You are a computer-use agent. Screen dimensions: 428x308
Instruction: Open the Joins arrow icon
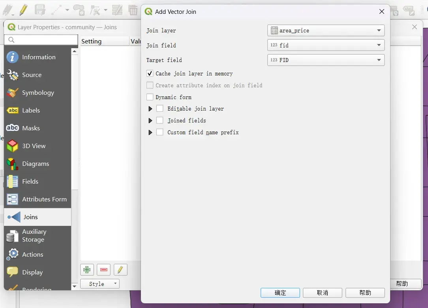[14, 217]
